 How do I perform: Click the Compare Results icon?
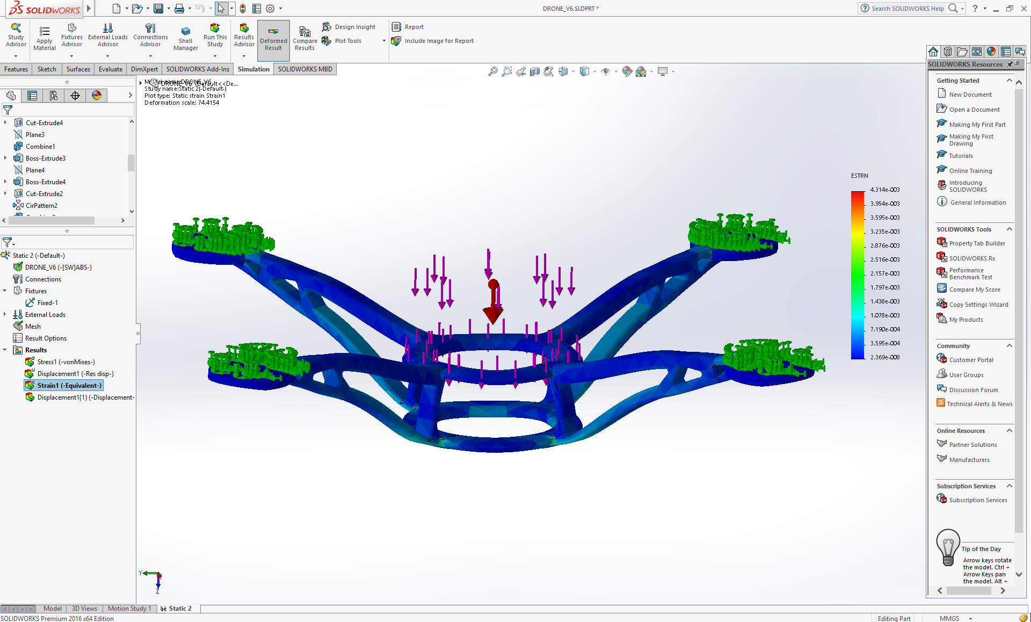(304, 32)
